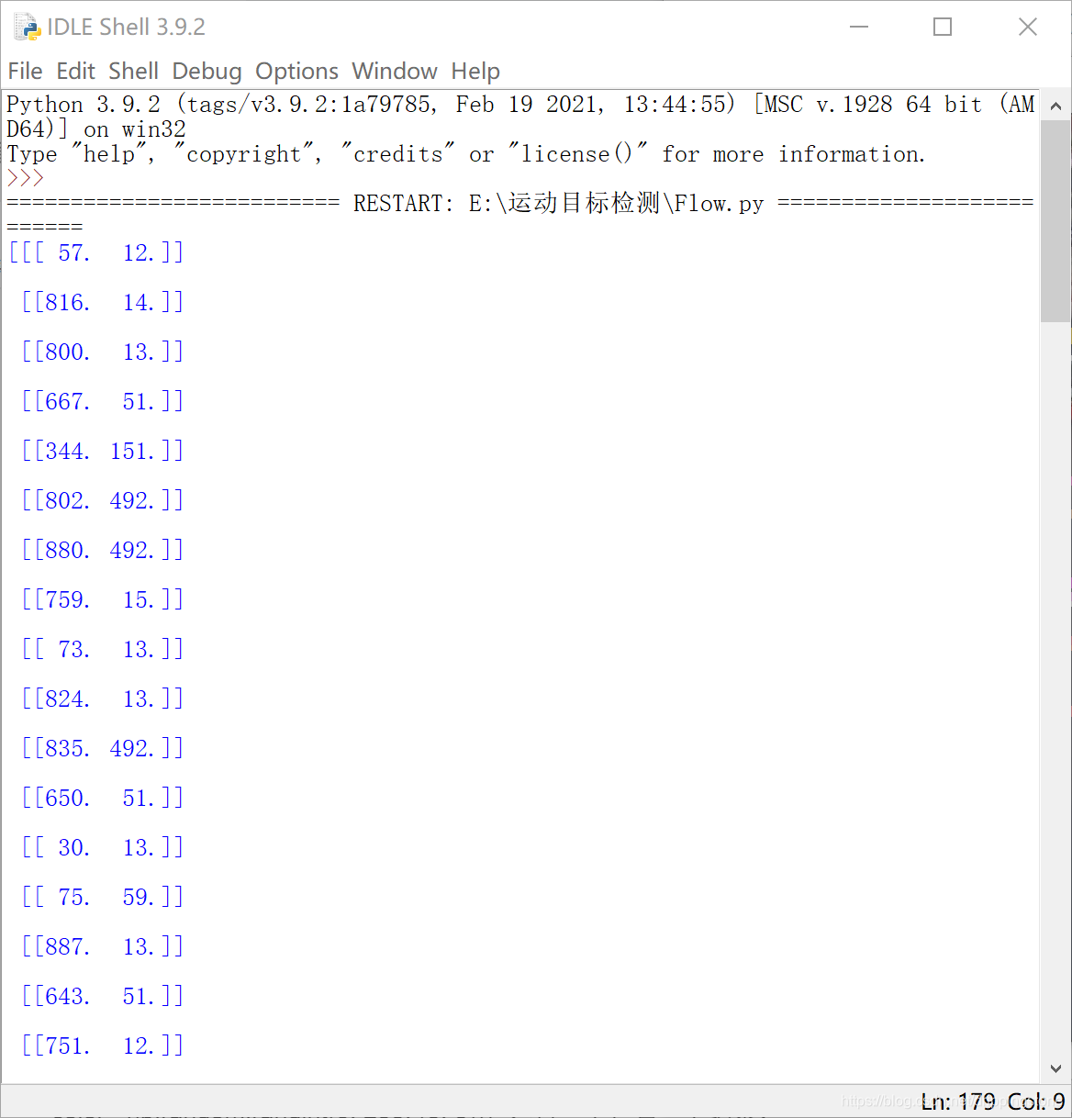Click the output row [[824. 13.]]
The image size is (1072, 1118).
[102, 699]
